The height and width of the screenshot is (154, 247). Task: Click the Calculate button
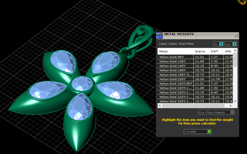(x=197, y=132)
